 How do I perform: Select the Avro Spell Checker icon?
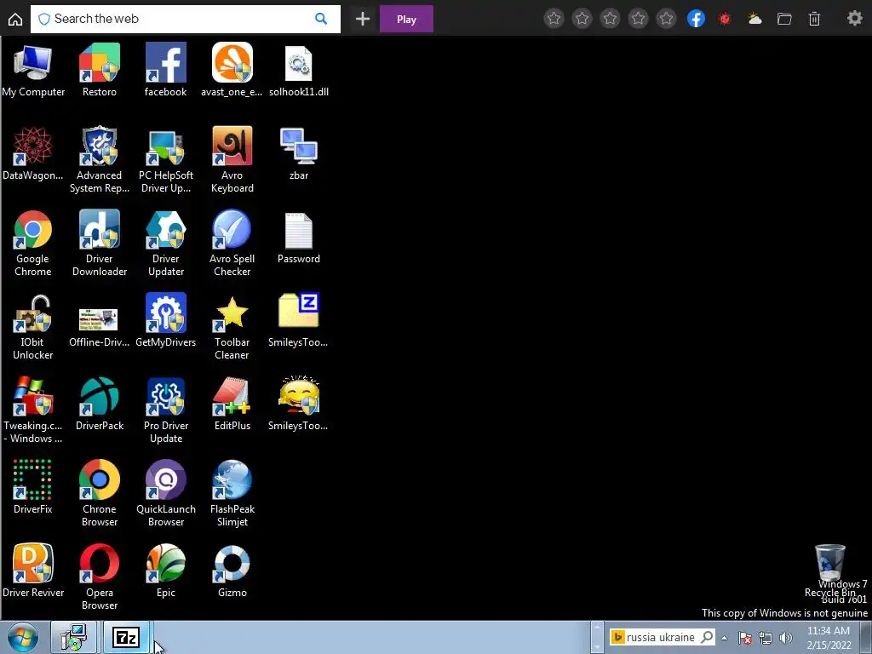click(232, 229)
